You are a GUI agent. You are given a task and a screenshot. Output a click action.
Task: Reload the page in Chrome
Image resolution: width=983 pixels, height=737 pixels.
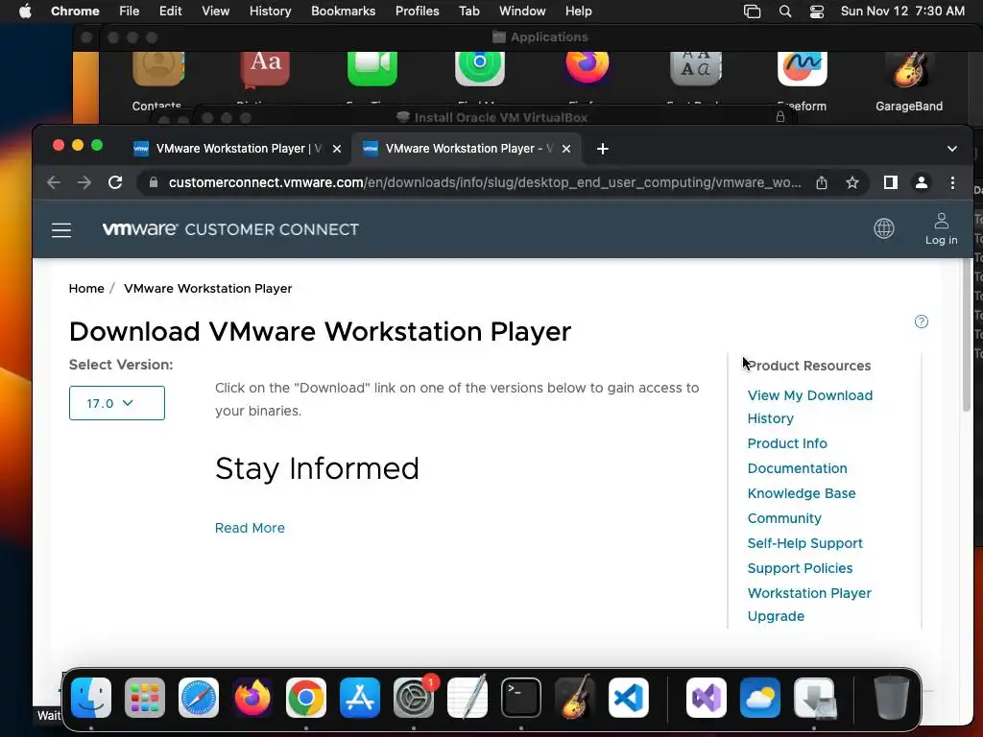click(115, 182)
